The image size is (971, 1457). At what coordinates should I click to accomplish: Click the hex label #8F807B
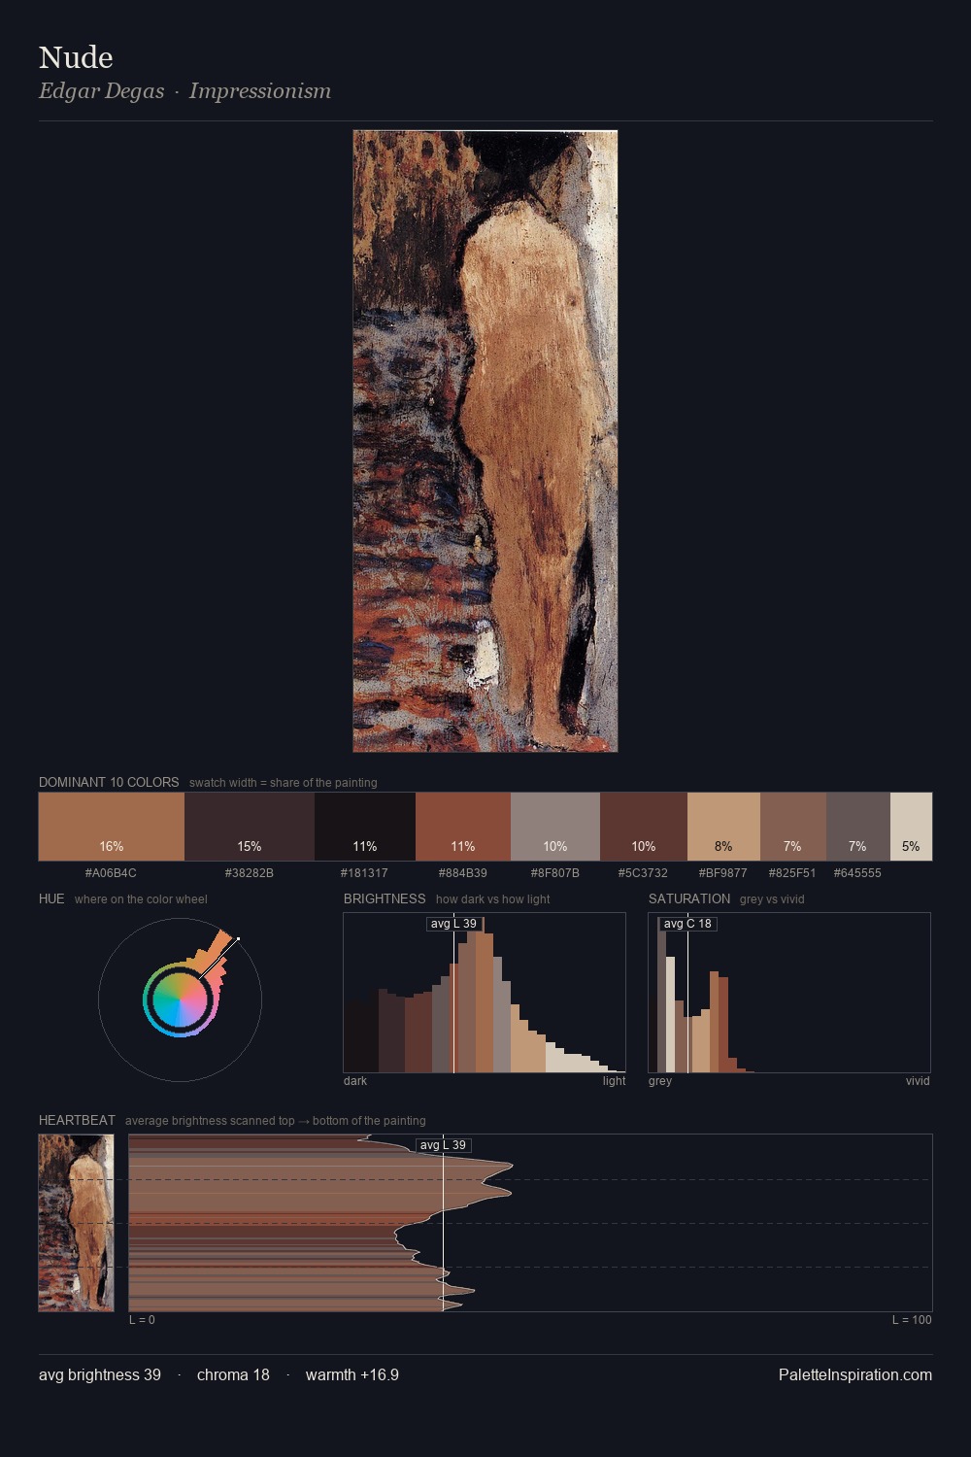(555, 873)
